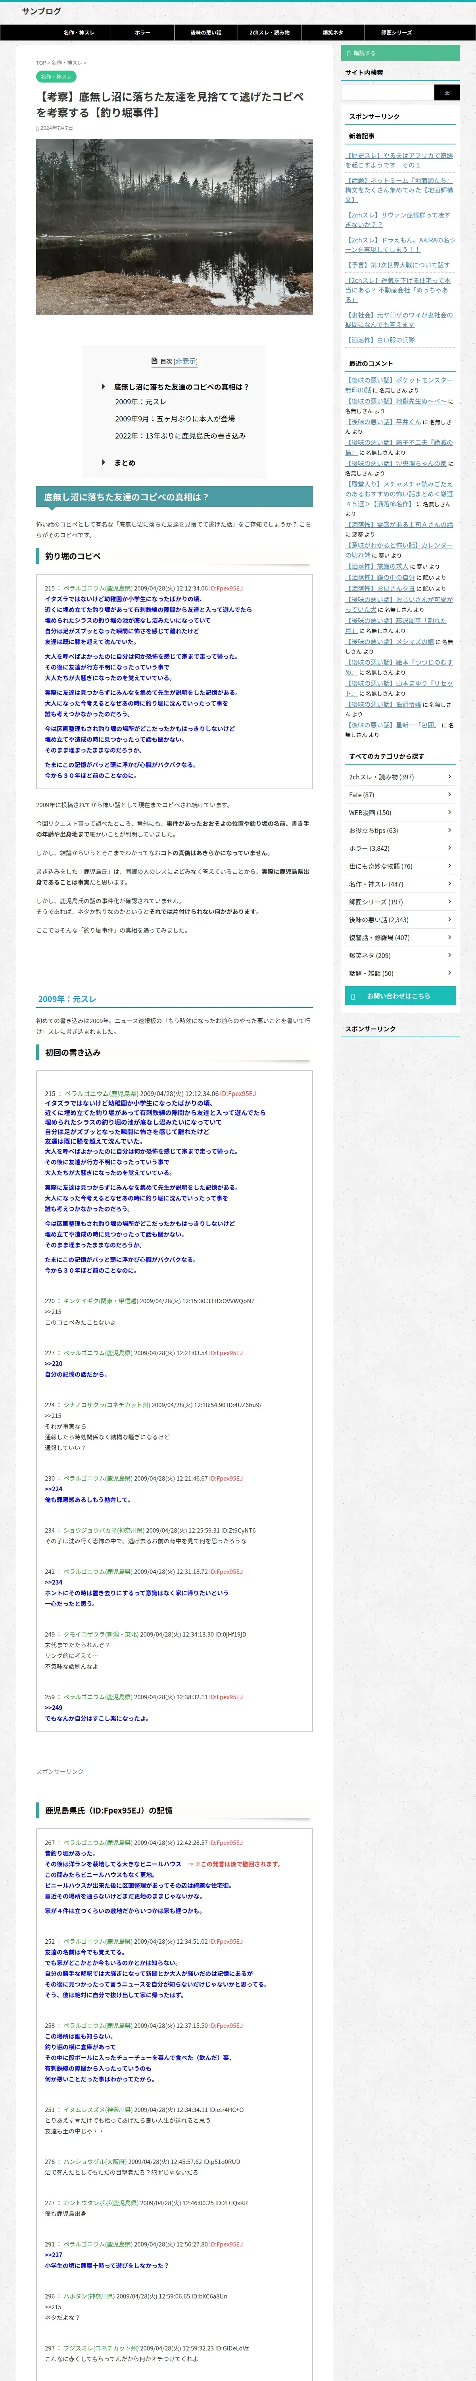
Task: Open the 【殿堂入り】メチャメチャ怖ごたえ comment link
Action: [x=399, y=494]
